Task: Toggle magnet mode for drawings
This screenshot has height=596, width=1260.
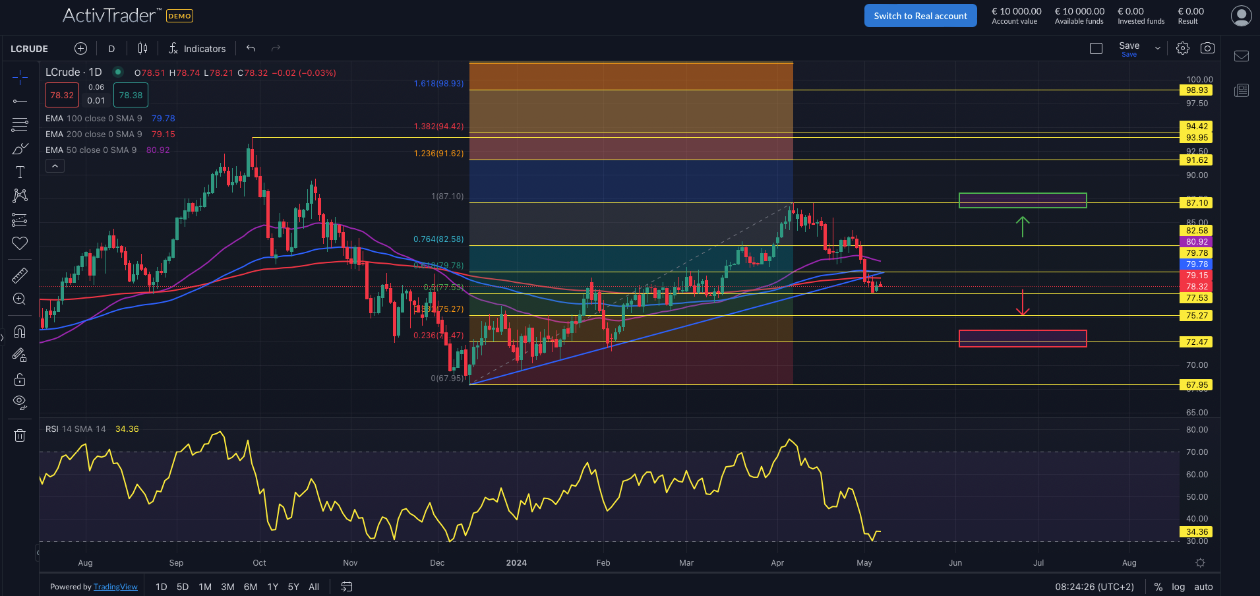Action: pos(20,332)
